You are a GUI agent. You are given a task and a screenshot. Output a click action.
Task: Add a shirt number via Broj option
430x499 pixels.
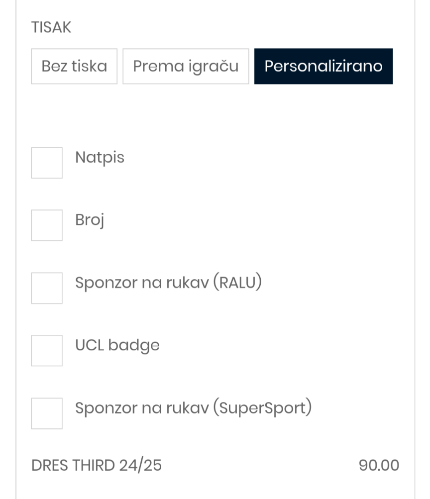pyautogui.click(x=47, y=225)
